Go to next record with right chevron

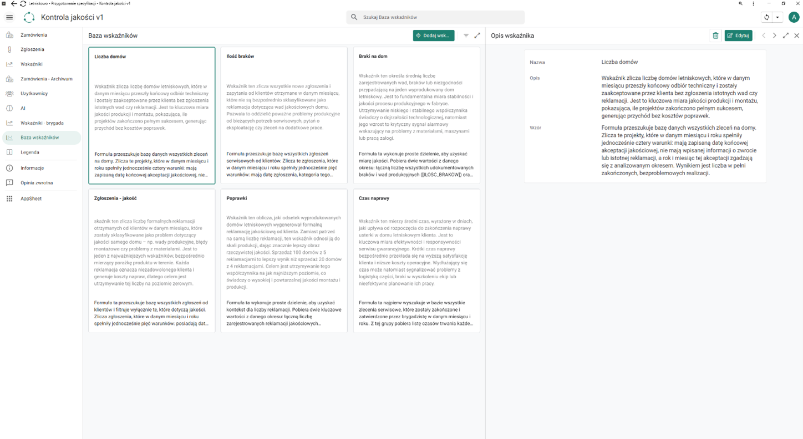[774, 35]
